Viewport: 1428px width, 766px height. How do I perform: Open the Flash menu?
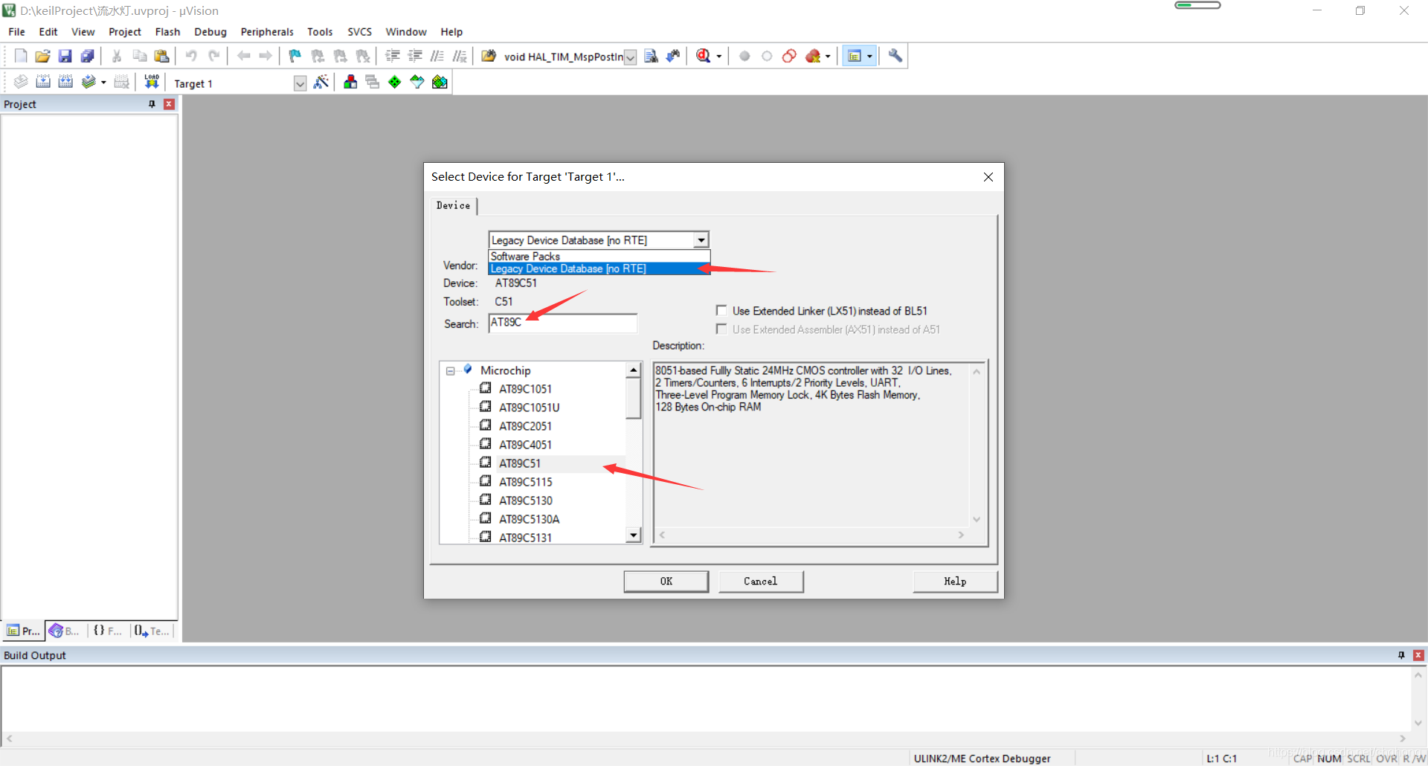[167, 32]
